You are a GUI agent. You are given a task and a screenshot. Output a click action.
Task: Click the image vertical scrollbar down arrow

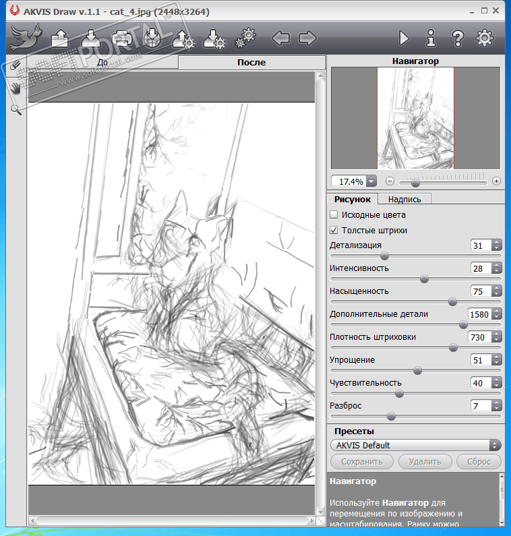[x=320, y=512]
